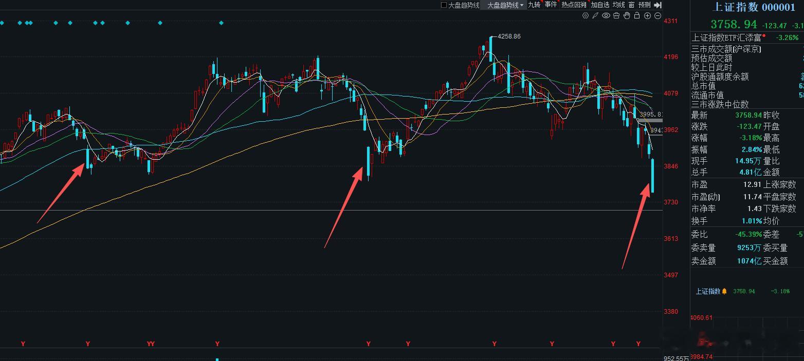Click the 较上日此时 row
Screen dimensions: 804x361
[x=747, y=68]
